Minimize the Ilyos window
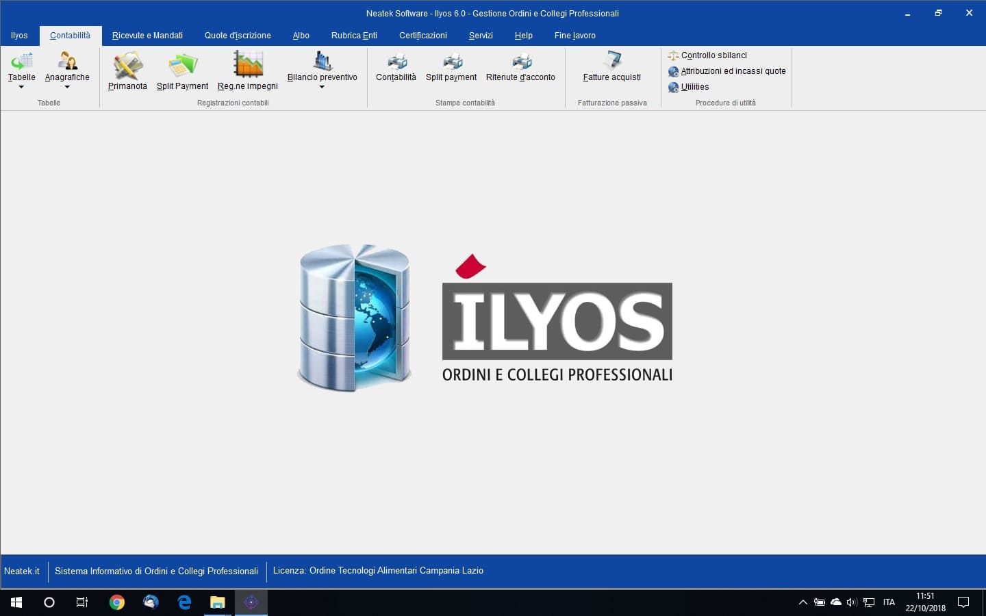Image resolution: width=986 pixels, height=616 pixels. point(908,13)
